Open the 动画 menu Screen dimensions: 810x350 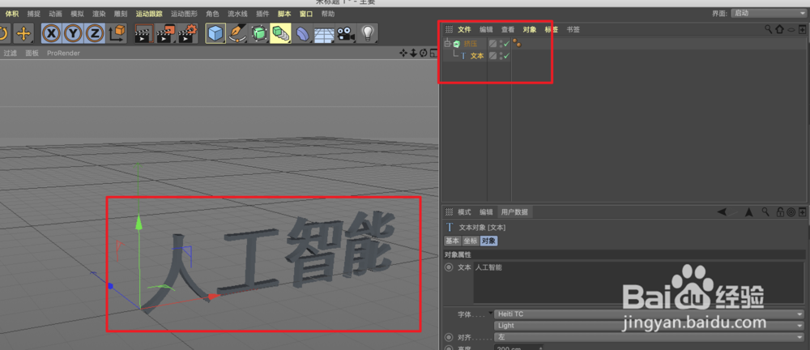pos(55,14)
